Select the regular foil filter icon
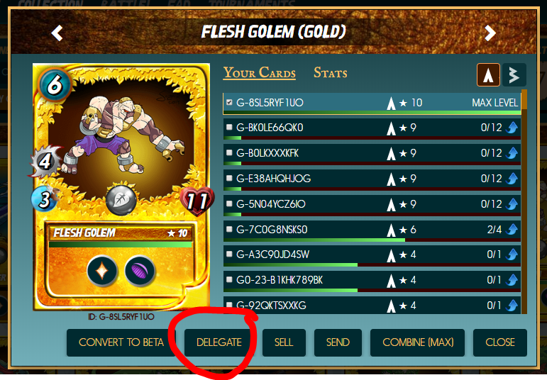547x380 pixels. 488,74
